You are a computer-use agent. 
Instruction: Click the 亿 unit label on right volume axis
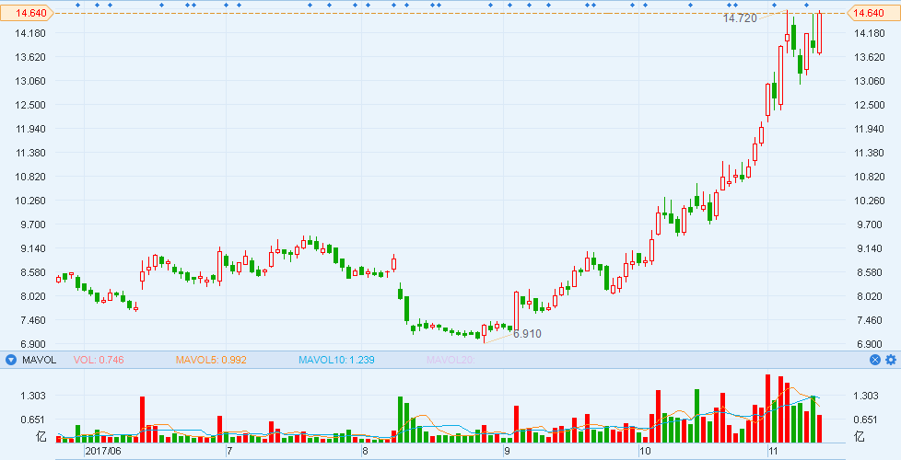[859, 436]
